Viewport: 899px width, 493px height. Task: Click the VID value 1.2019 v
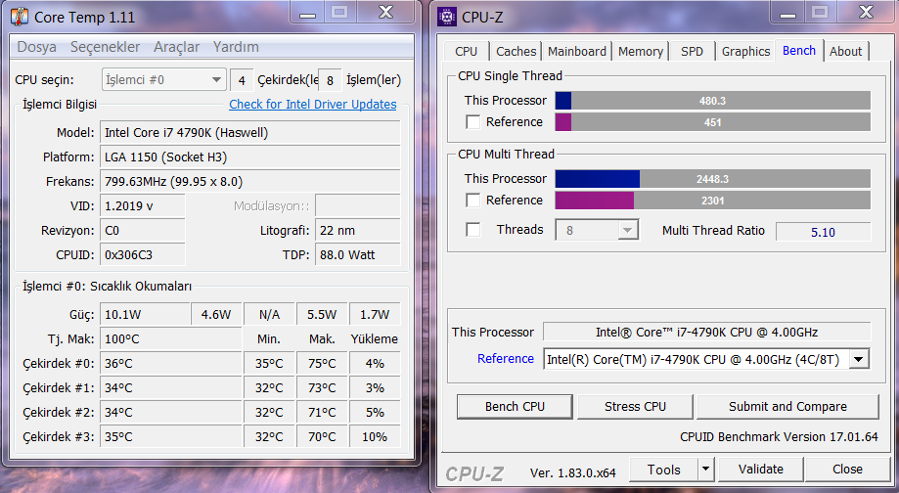pyautogui.click(x=142, y=206)
